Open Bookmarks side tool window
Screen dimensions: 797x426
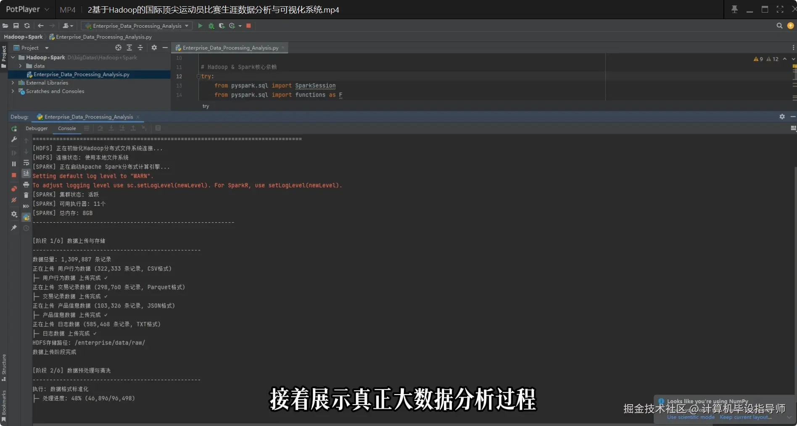(x=4, y=405)
